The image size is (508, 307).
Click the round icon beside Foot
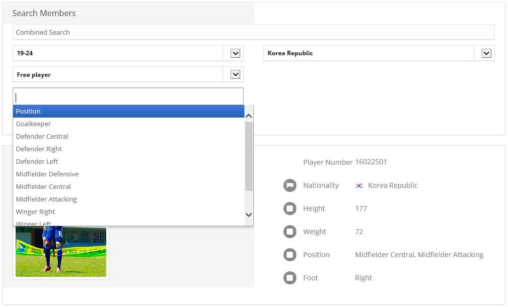tap(290, 278)
